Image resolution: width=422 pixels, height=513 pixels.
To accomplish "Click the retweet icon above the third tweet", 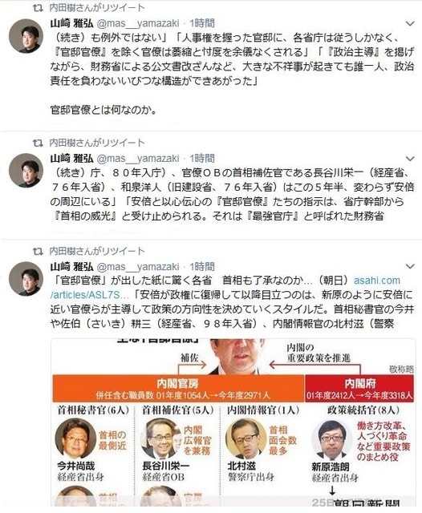I will [38, 251].
